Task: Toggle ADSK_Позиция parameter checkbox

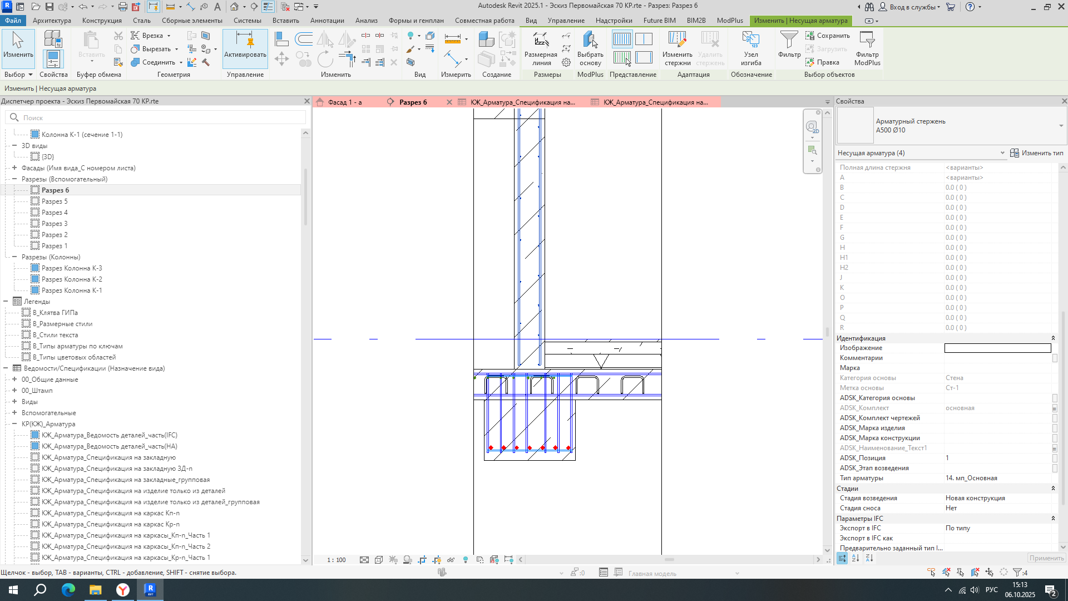Action: click(x=1055, y=458)
